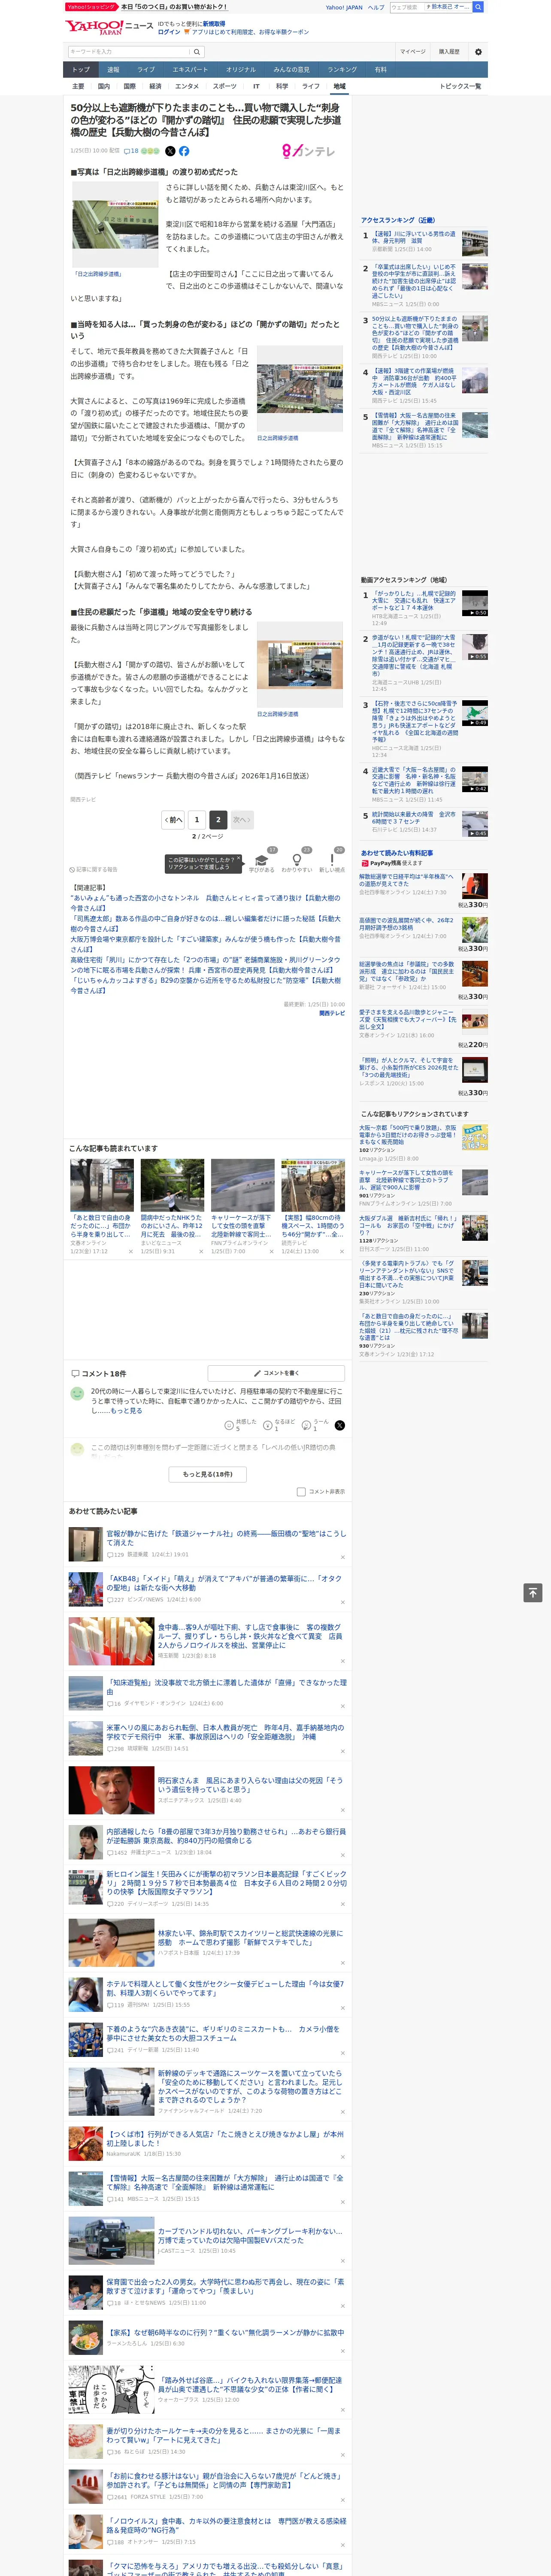Open the トップ navigation tab

[81, 70]
